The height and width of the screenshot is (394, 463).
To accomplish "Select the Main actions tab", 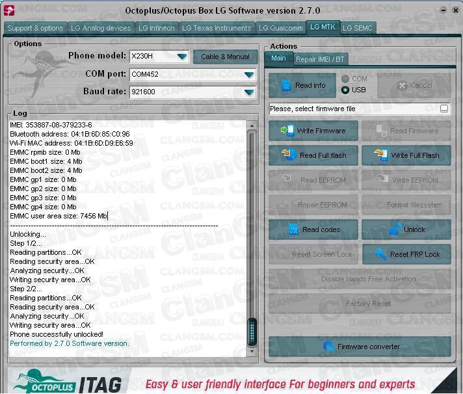I will (x=278, y=59).
